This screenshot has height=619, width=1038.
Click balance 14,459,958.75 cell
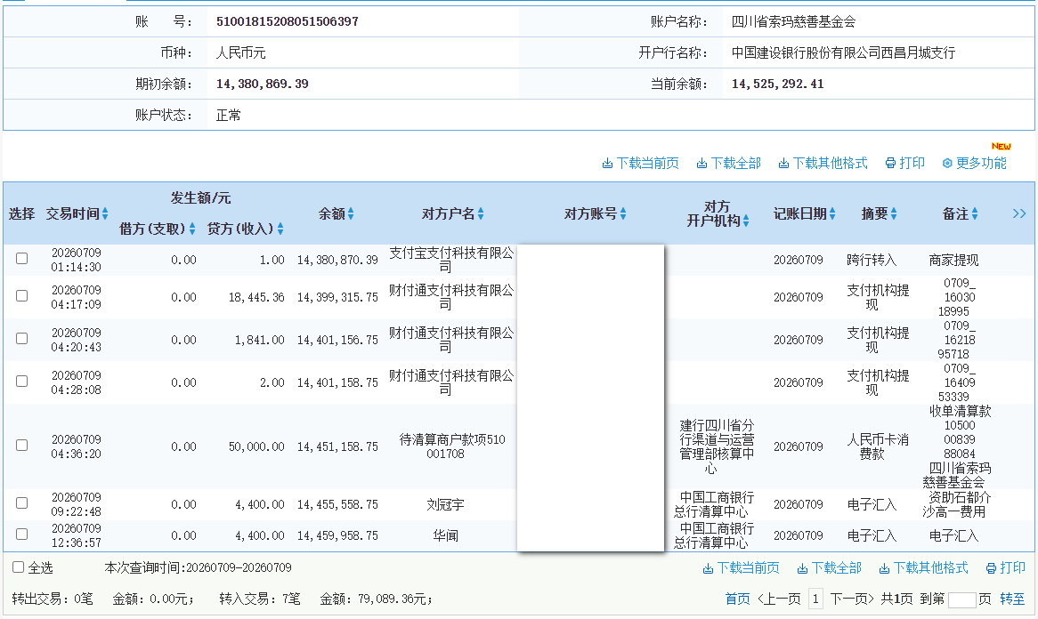point(337,535)
